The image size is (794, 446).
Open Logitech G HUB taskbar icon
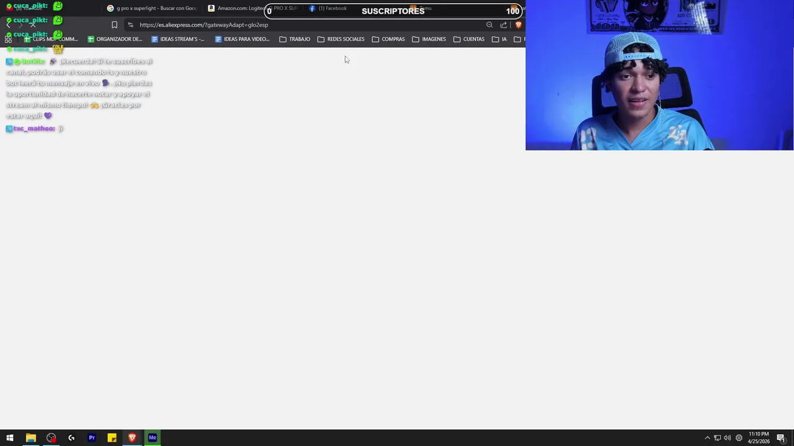click(71, 438)
